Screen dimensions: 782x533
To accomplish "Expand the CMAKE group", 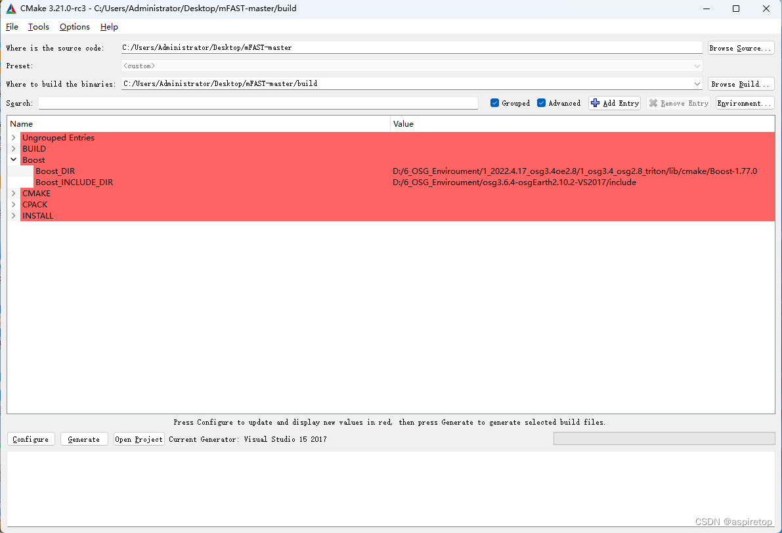I will tap(14, 194).
